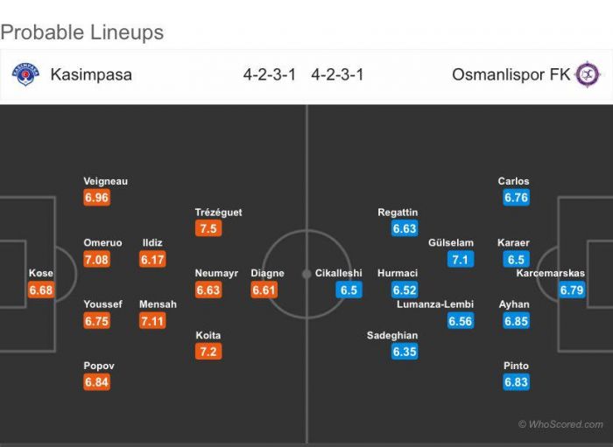Click Veigneau's 6.96 rating badge
The height and width of the screenshot is (447, 613).
tap(96, 198)
